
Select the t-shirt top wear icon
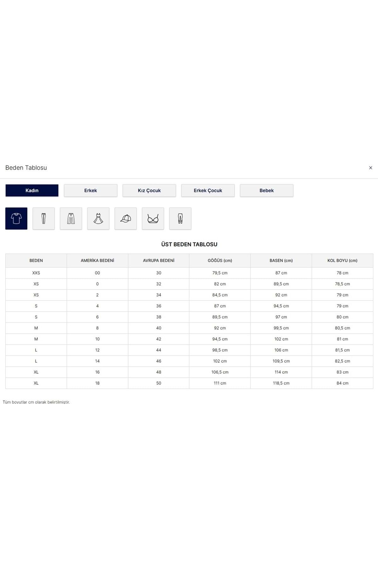(x=16, y=218)
